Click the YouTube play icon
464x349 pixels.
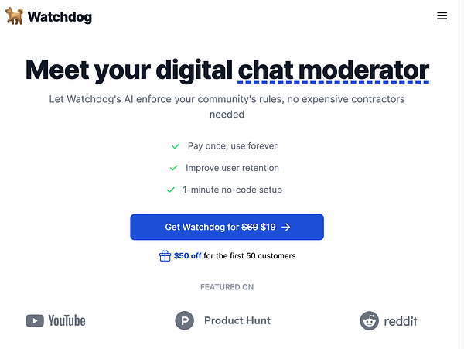coord(35,321)
